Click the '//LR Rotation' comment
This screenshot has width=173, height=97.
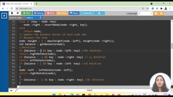click(91, 64)
